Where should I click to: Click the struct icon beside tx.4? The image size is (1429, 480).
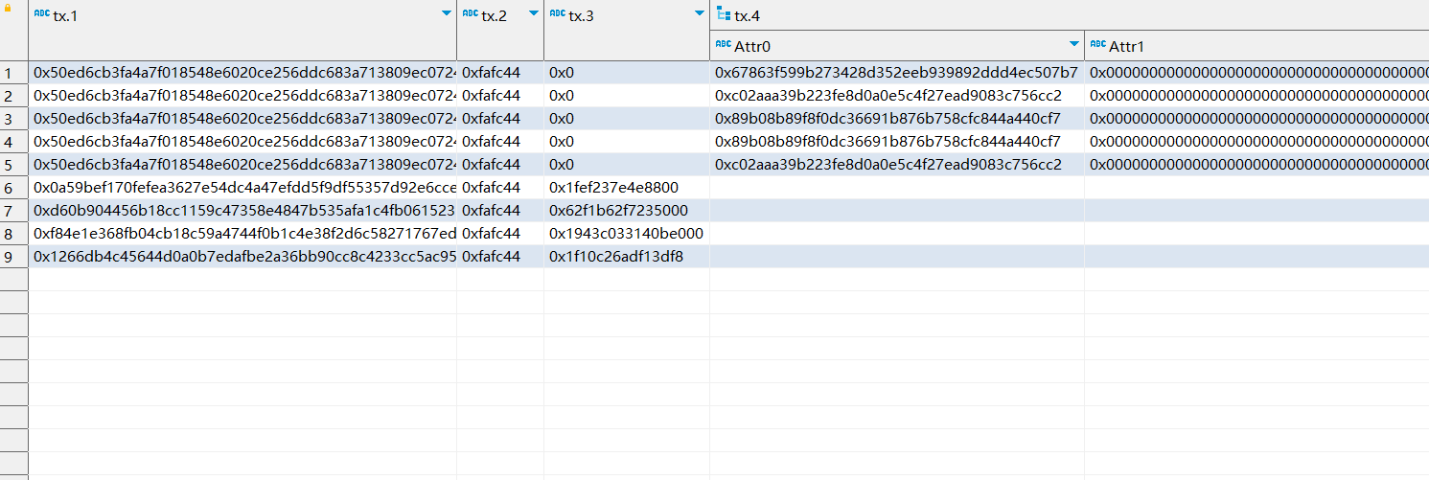[724, 14]
